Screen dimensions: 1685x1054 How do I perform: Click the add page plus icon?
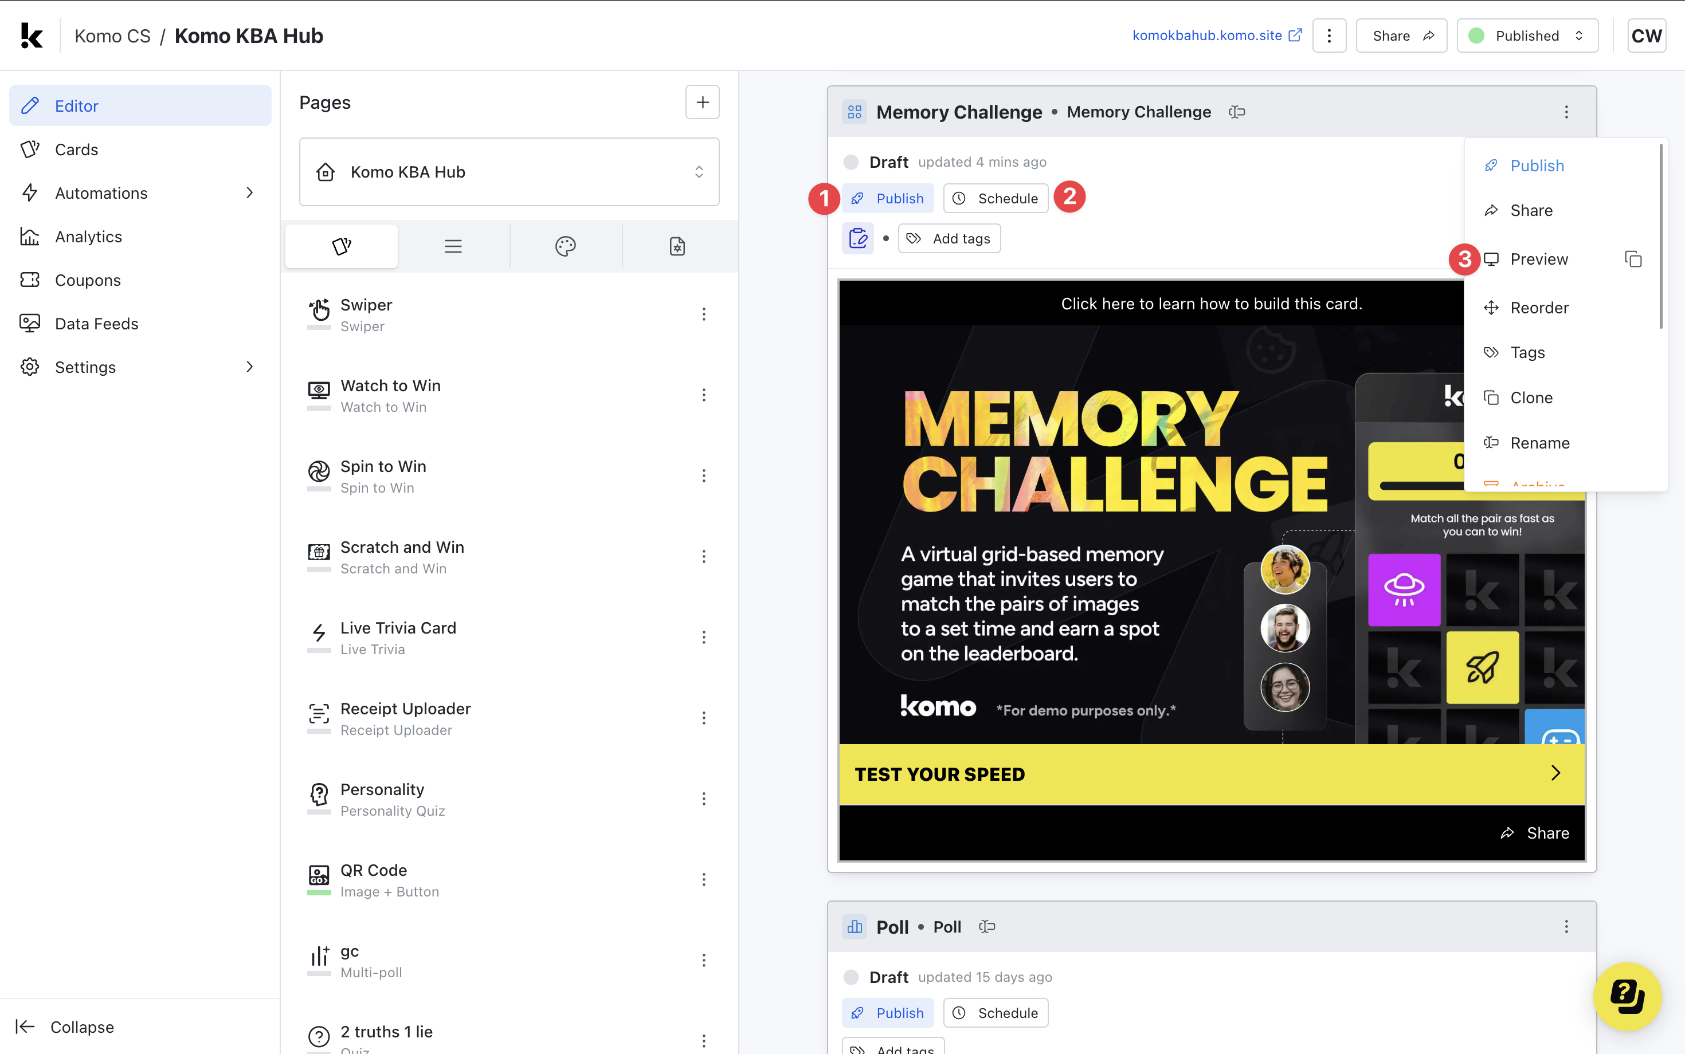click(x=702, y=103)
